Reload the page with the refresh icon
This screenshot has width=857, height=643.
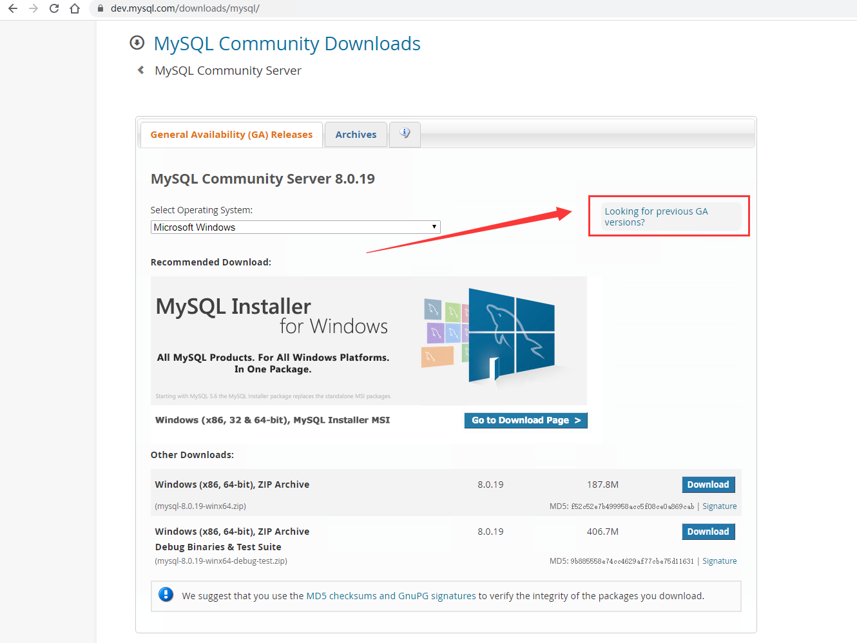click(x=54, y=8)
